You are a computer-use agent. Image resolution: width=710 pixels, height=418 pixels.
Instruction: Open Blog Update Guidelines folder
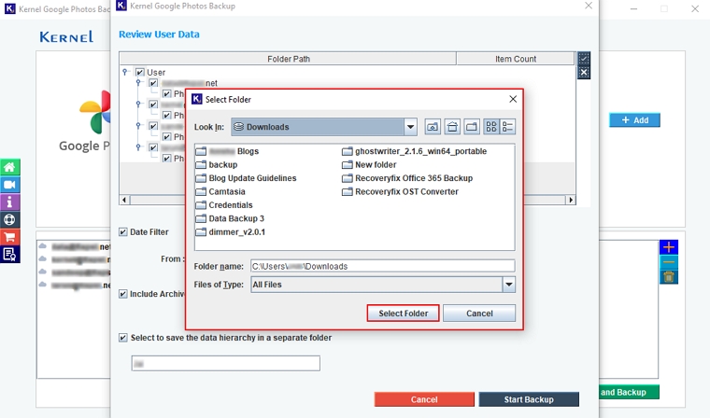247,178
